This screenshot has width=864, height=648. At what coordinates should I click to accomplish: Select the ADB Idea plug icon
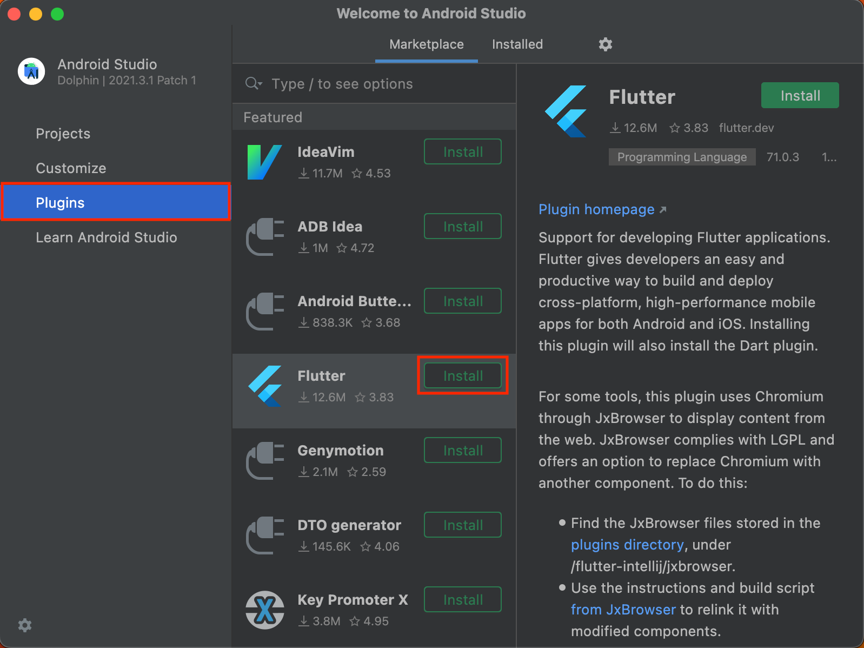[x=265, y=237]
